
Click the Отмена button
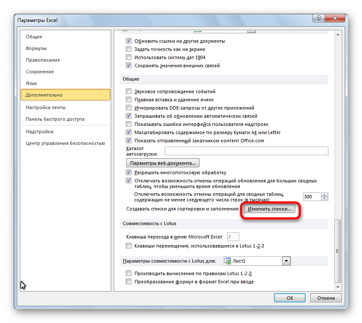pos(326,298)
